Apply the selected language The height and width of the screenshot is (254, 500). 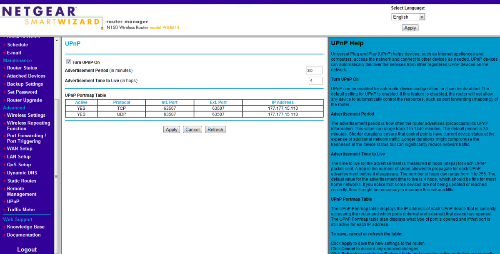tap(410, 28)
